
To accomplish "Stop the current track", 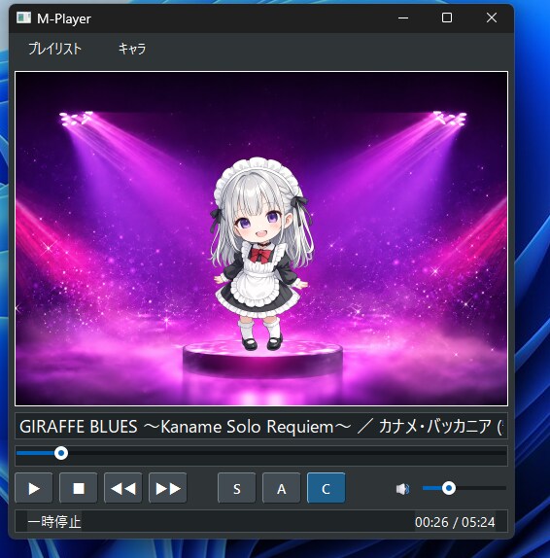I will tap(79, 488).
